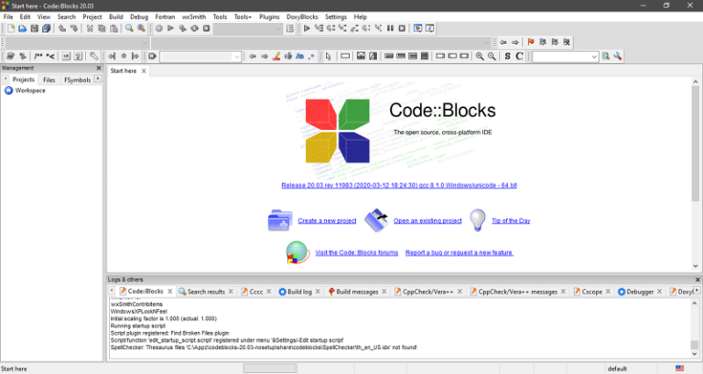703x374 pixels.
Task: Click the Release 20.03 version link
Action: 399,186
